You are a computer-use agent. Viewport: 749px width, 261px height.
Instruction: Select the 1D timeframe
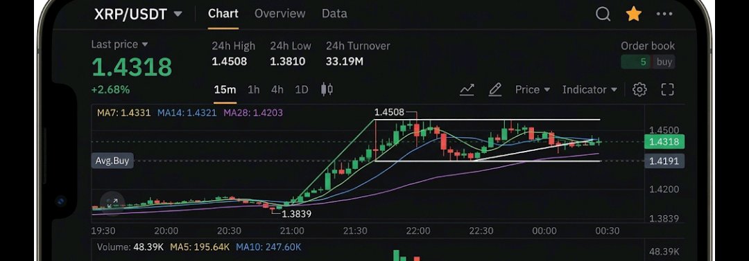tap(302, 90)
